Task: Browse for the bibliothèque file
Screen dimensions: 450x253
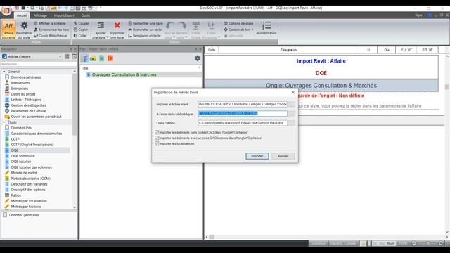Action: tap(292, 114)
